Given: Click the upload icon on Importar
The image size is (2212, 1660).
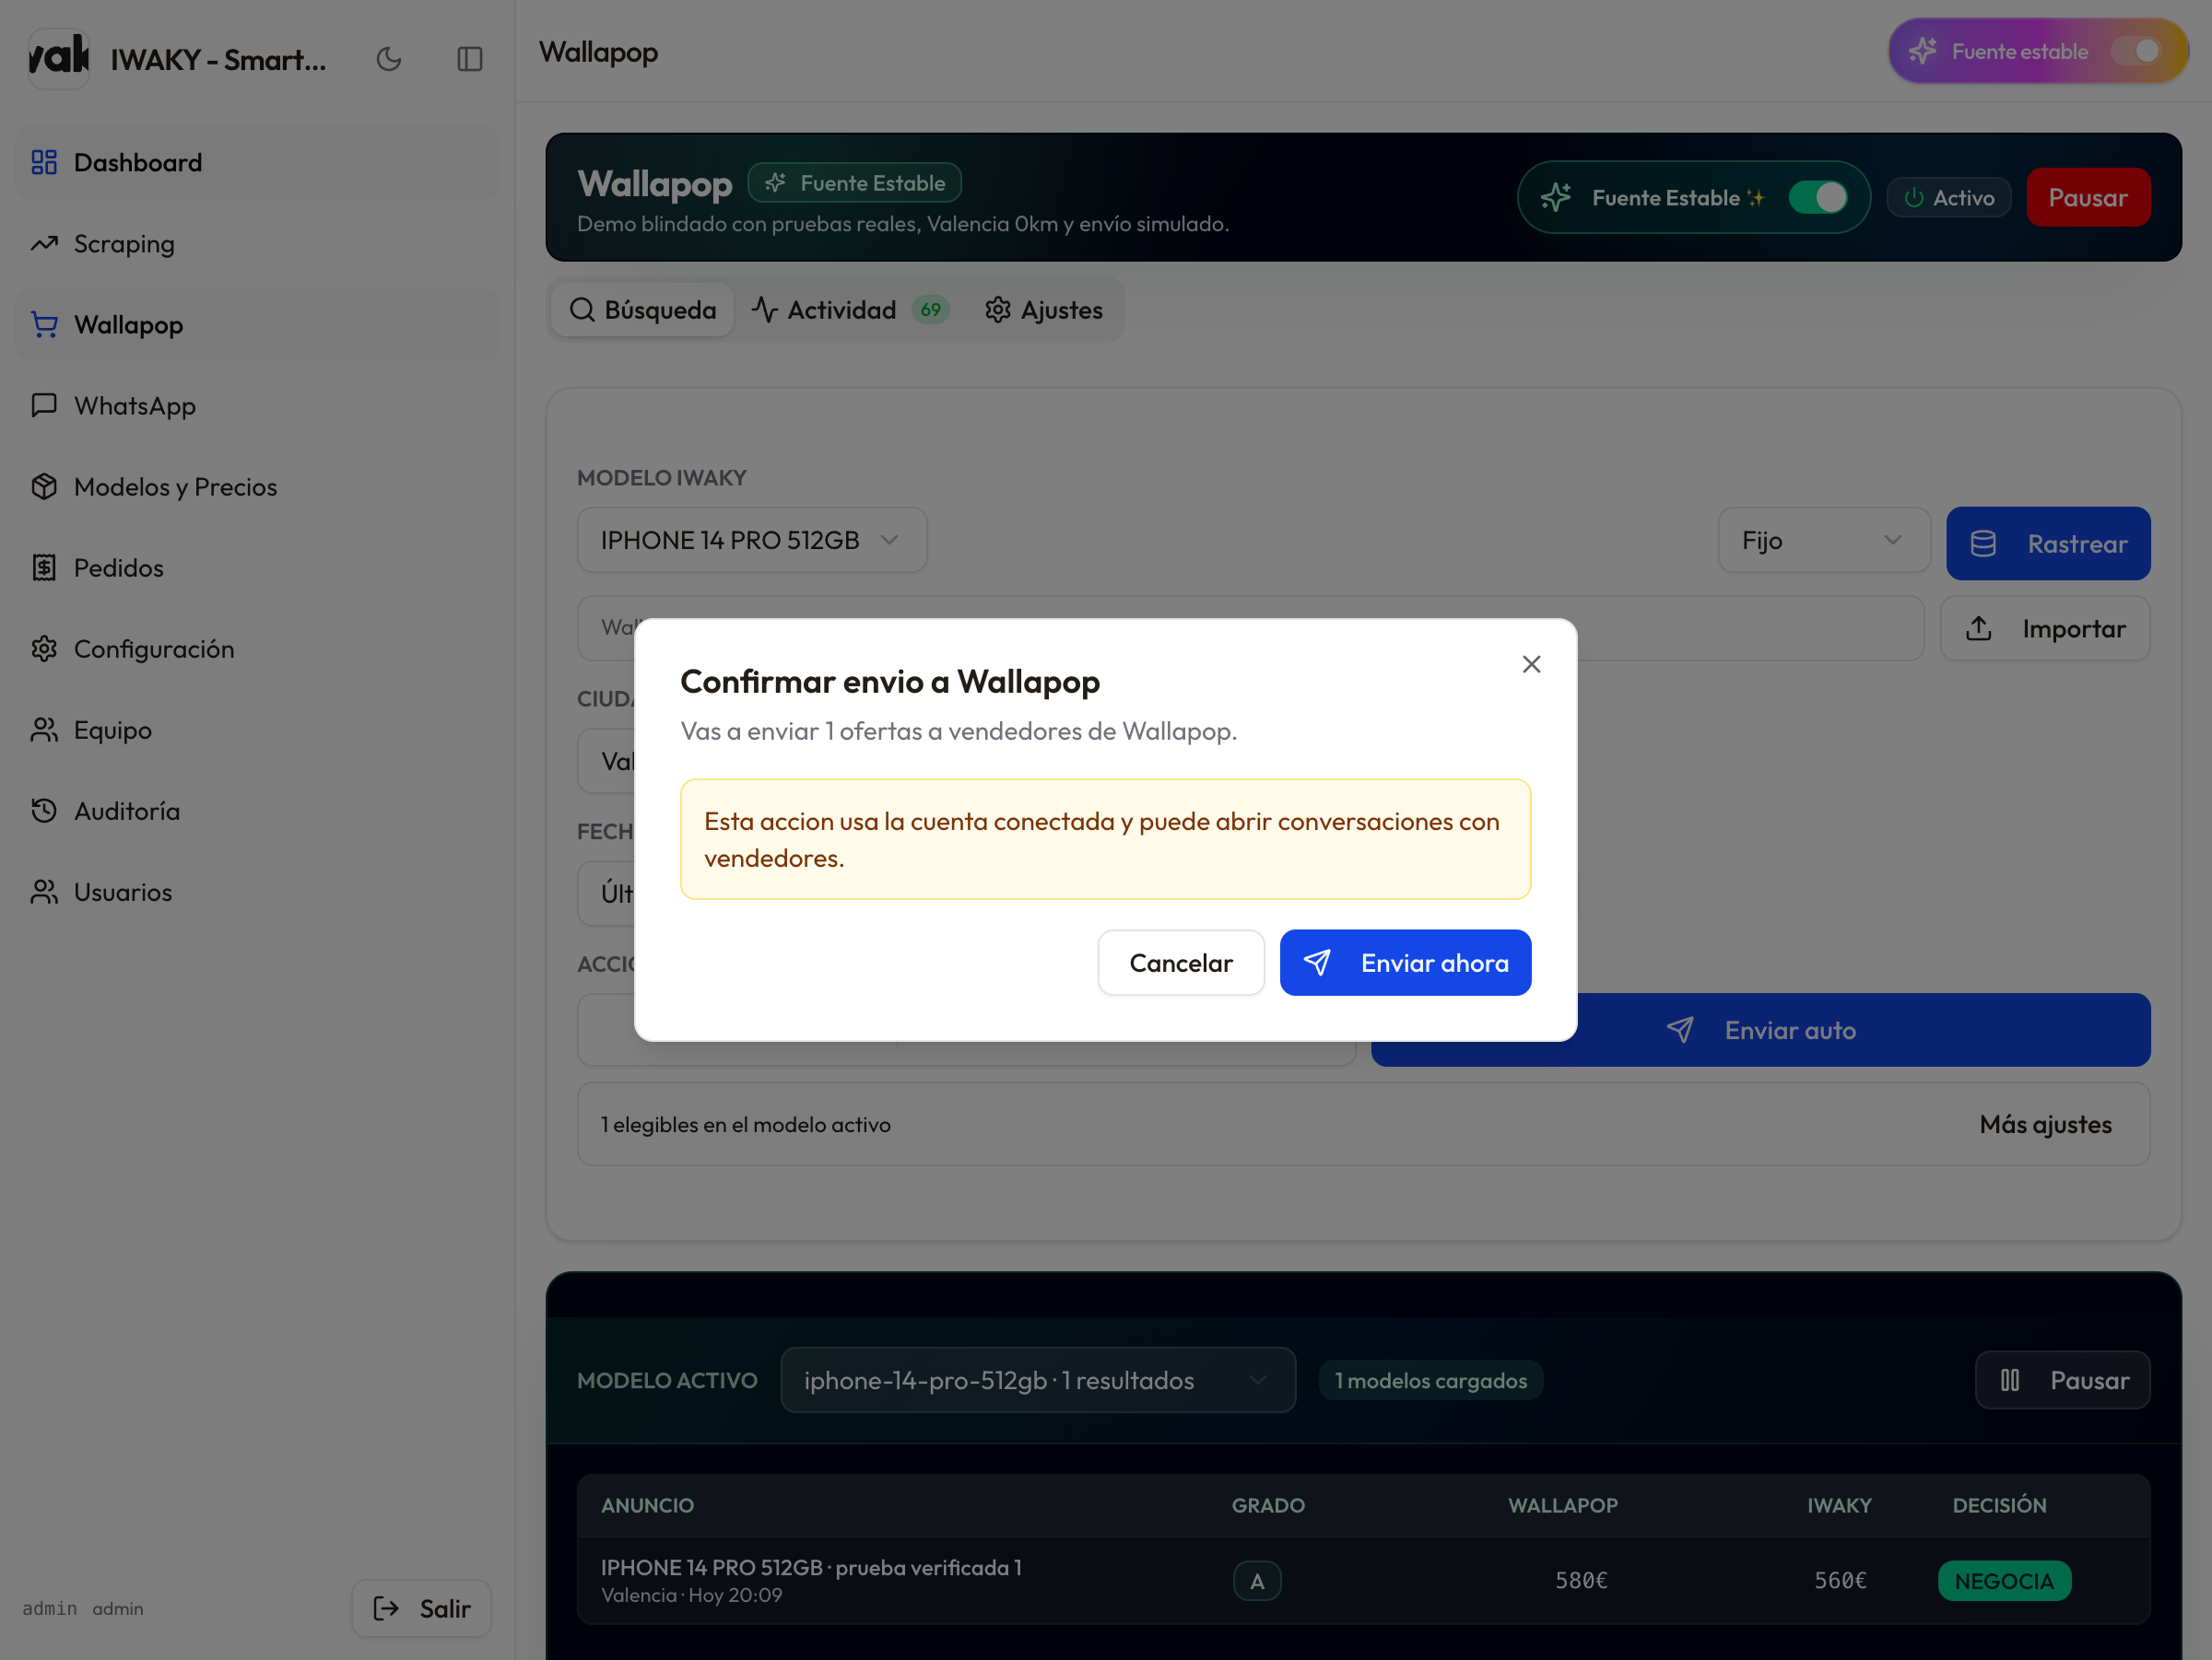Looking at the screenshot, I should (x=1978, y=627).
